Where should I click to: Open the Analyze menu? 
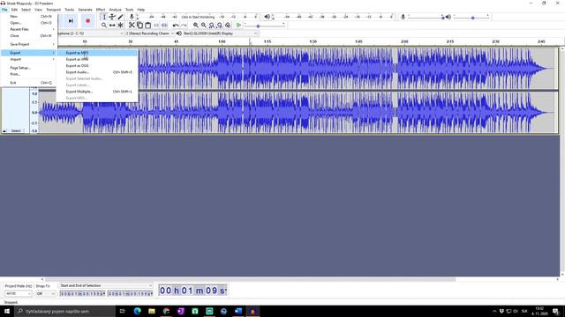click(115, 10)
